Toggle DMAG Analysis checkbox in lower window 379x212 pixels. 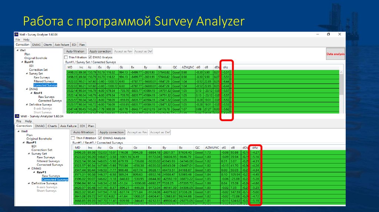100,138
